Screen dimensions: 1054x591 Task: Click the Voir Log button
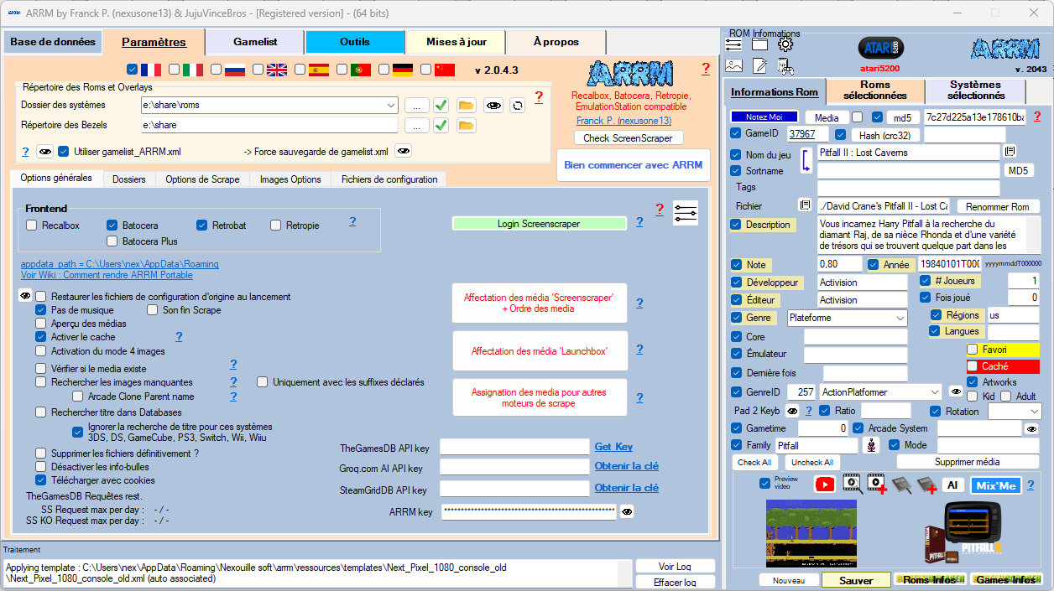click(x=675, y=566)
